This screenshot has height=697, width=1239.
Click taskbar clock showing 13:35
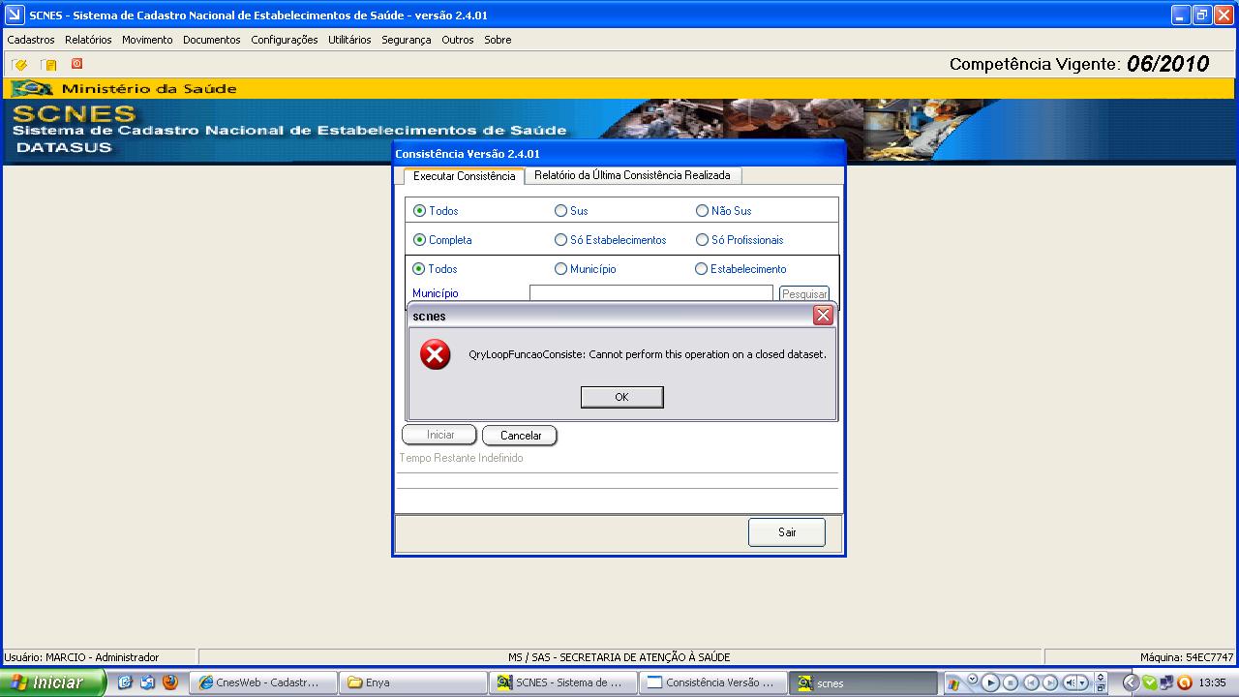coord(1212,682)
